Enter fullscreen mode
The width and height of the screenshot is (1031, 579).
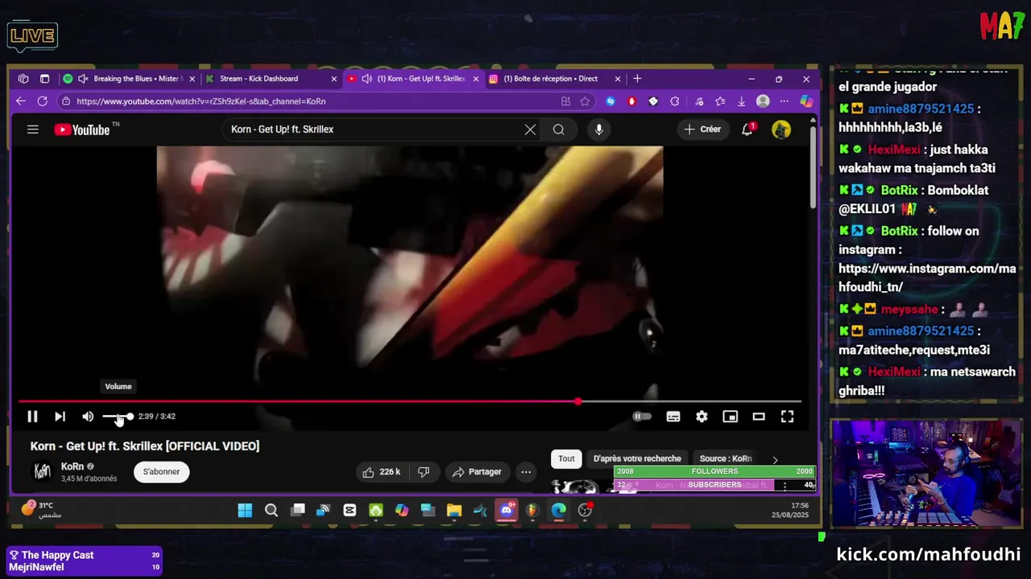(787, 417)
